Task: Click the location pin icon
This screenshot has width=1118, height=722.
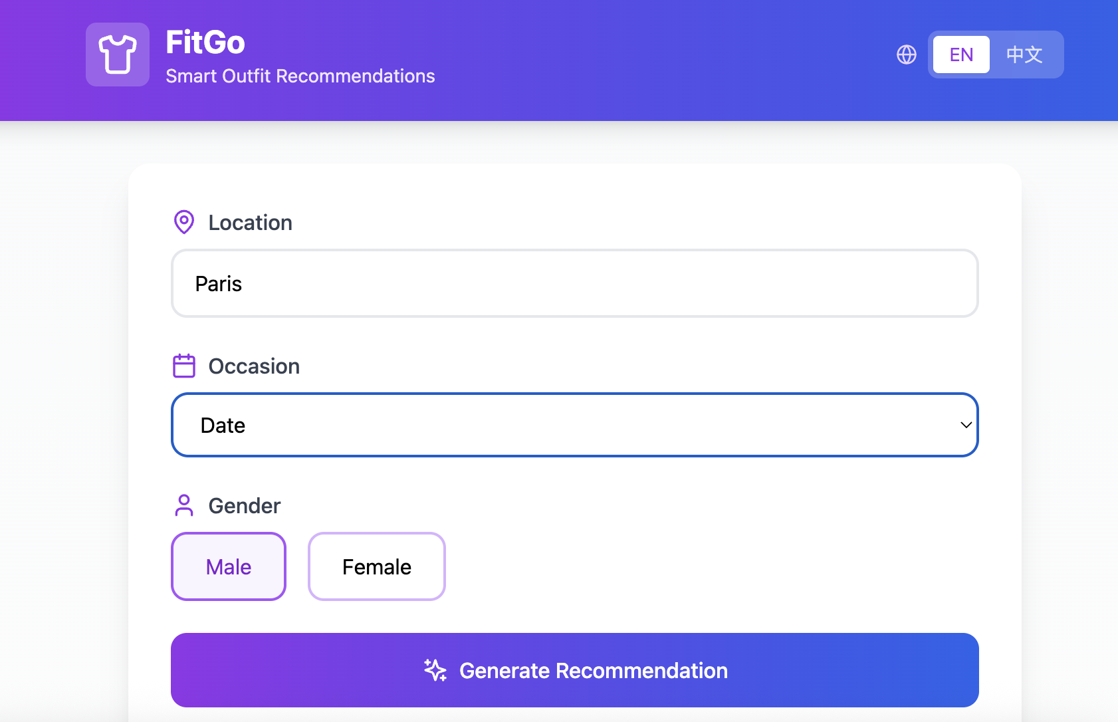Action: [x=184, y=222]
